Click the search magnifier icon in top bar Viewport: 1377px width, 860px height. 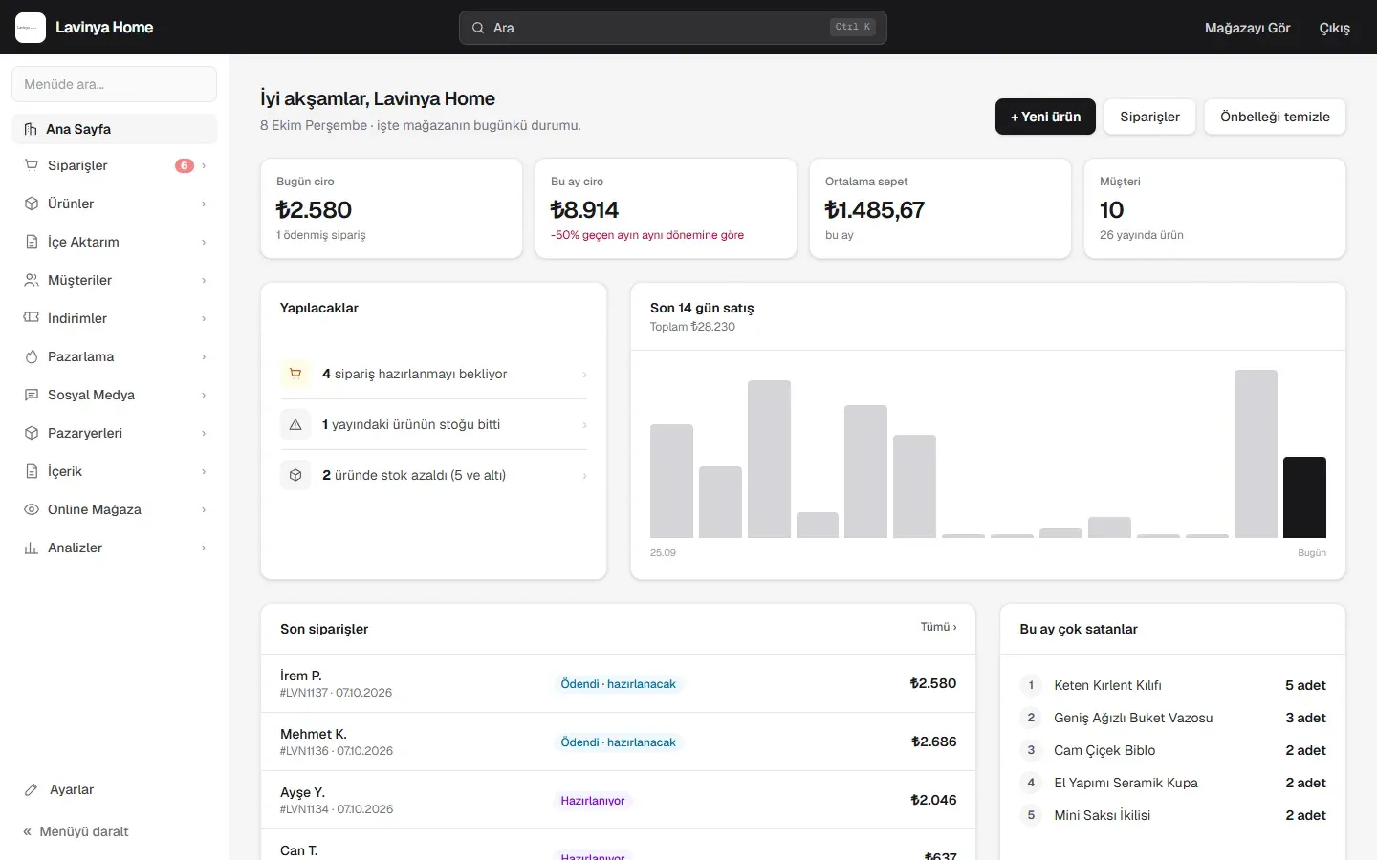click(x=478, y=28)
